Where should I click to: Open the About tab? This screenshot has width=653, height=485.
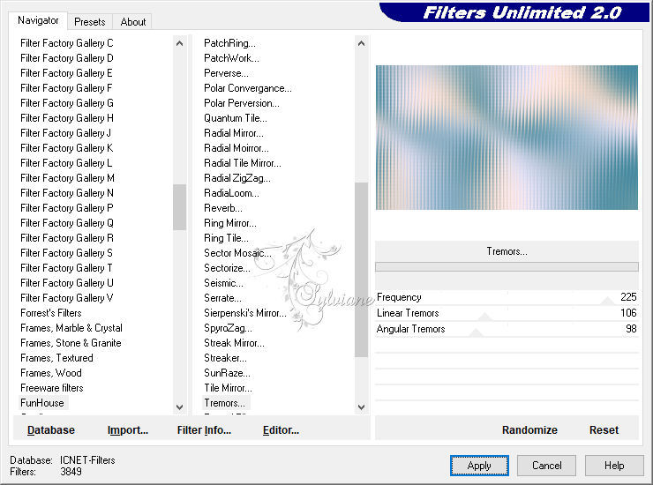pos(133,22)
